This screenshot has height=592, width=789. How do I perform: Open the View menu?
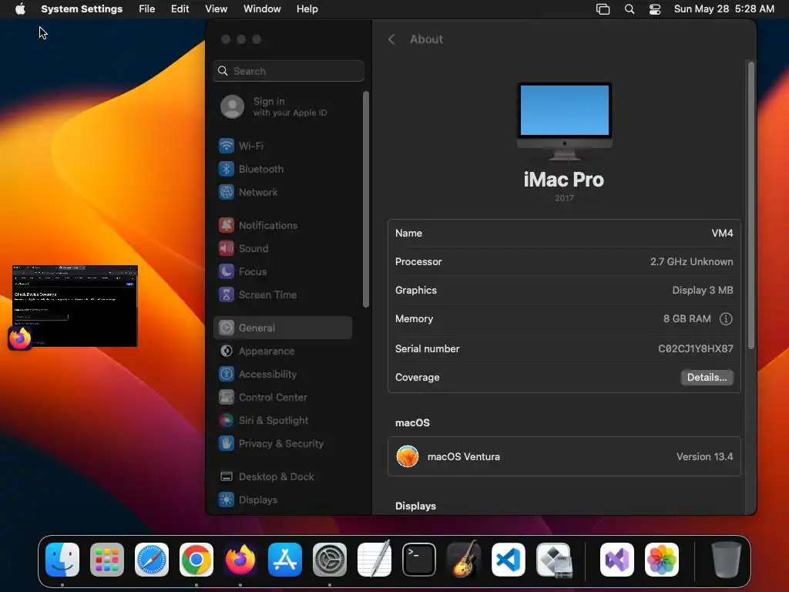point(216,9)
